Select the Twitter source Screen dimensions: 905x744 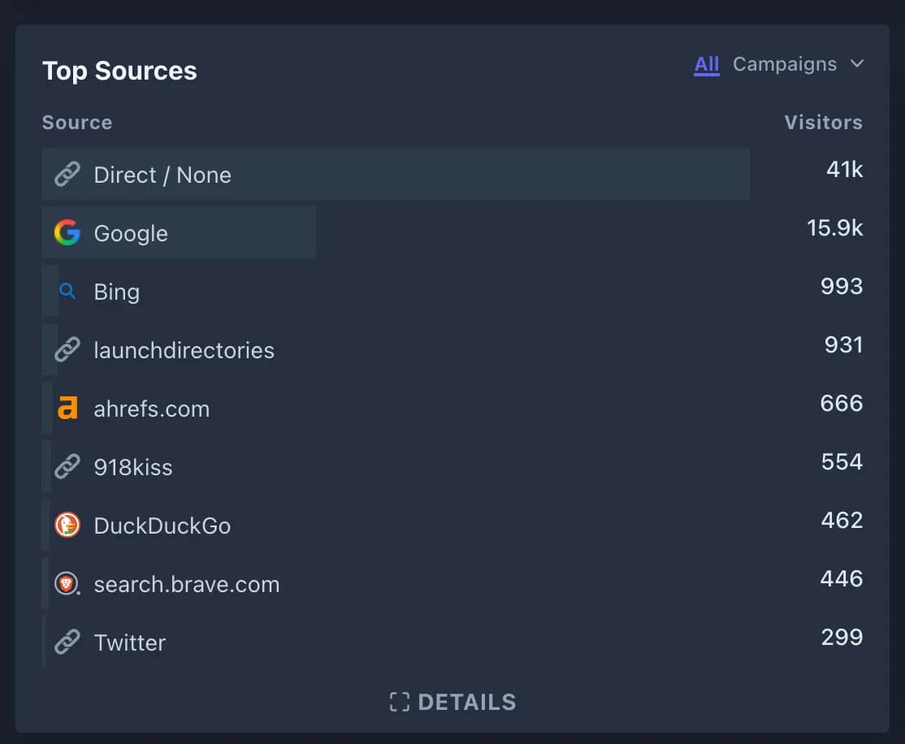pyautogui.click(x=130, y=642)
